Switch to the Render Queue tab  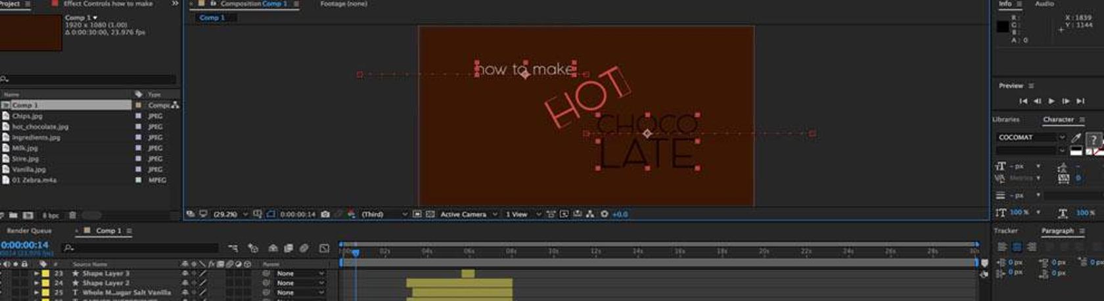29,231
